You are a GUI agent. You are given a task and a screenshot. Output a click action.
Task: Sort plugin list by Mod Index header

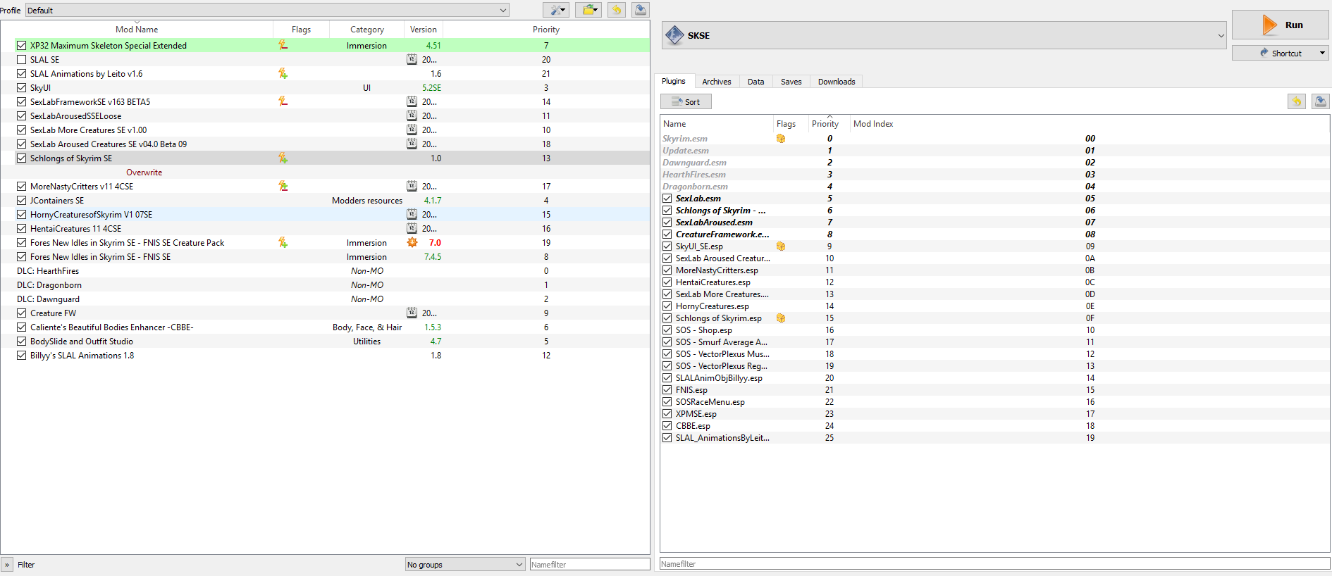tap(873, 124)
